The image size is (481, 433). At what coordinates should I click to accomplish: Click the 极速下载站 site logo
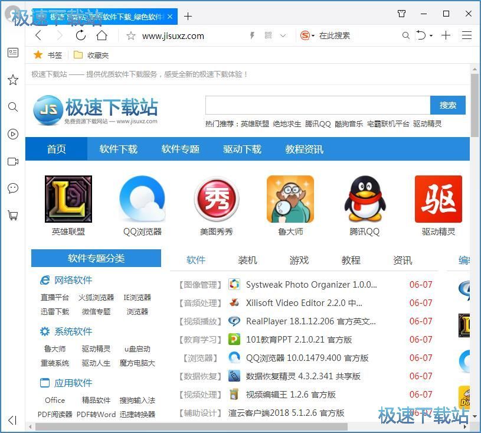point(96,110)
